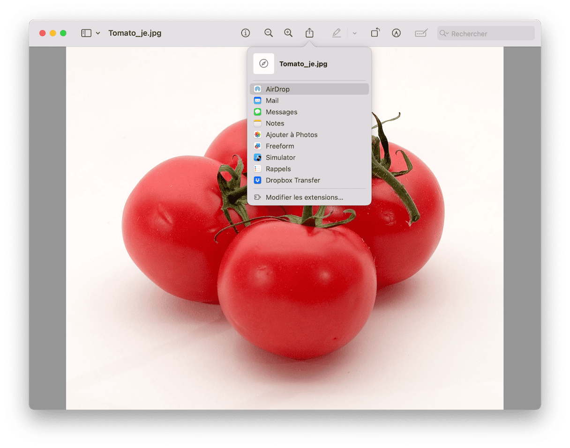This screenshot has height=448, width=570.
Task: Click the zoom out magnifier icon
Action: [269, 33]
